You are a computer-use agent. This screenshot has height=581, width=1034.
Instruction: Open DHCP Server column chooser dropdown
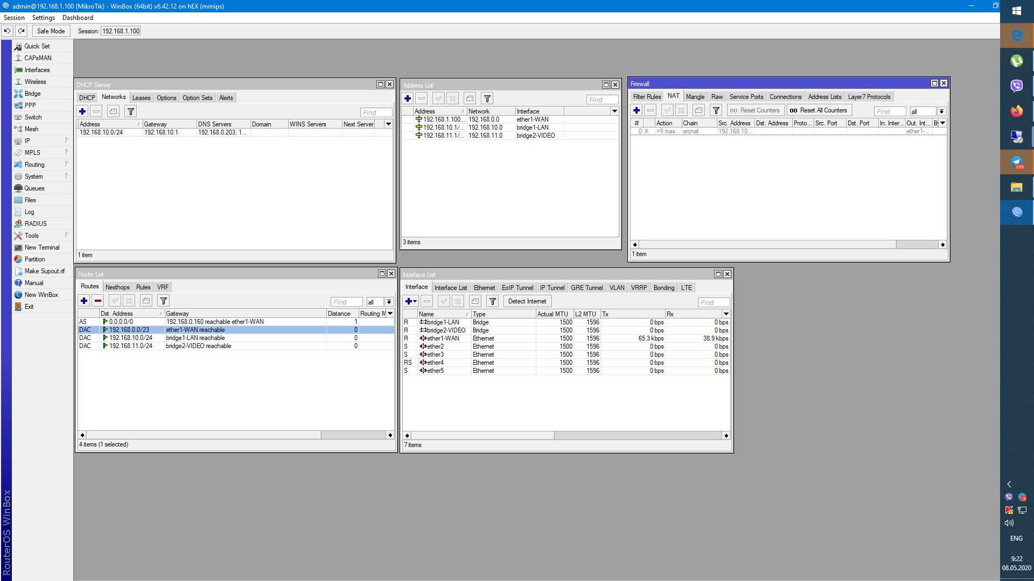(x=388, y=124)
